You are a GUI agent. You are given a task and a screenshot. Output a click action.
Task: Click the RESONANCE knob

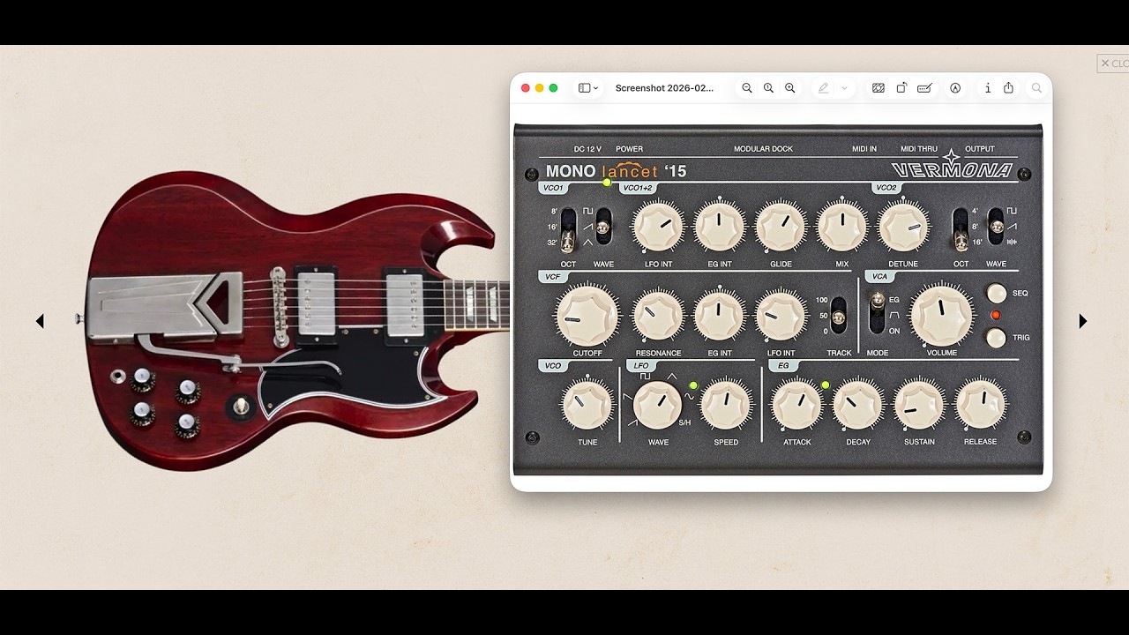(x=658, y=315)
